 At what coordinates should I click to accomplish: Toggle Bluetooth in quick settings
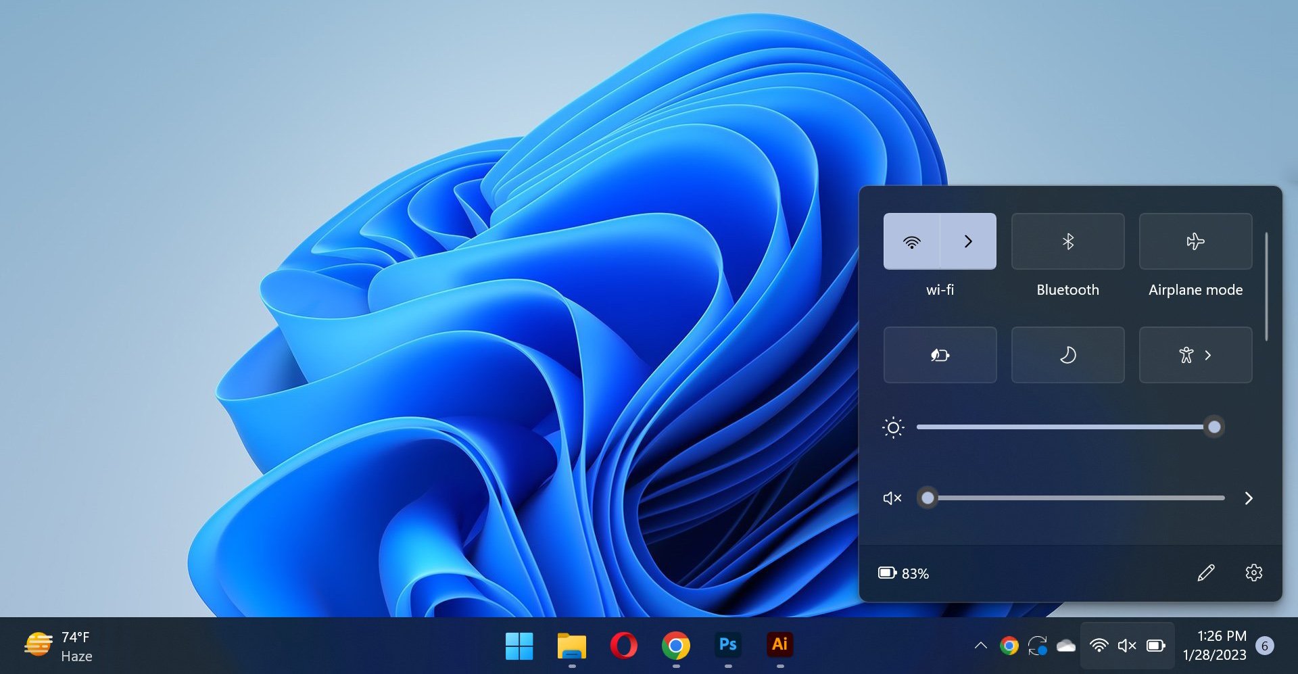[x=1067, y=241]
